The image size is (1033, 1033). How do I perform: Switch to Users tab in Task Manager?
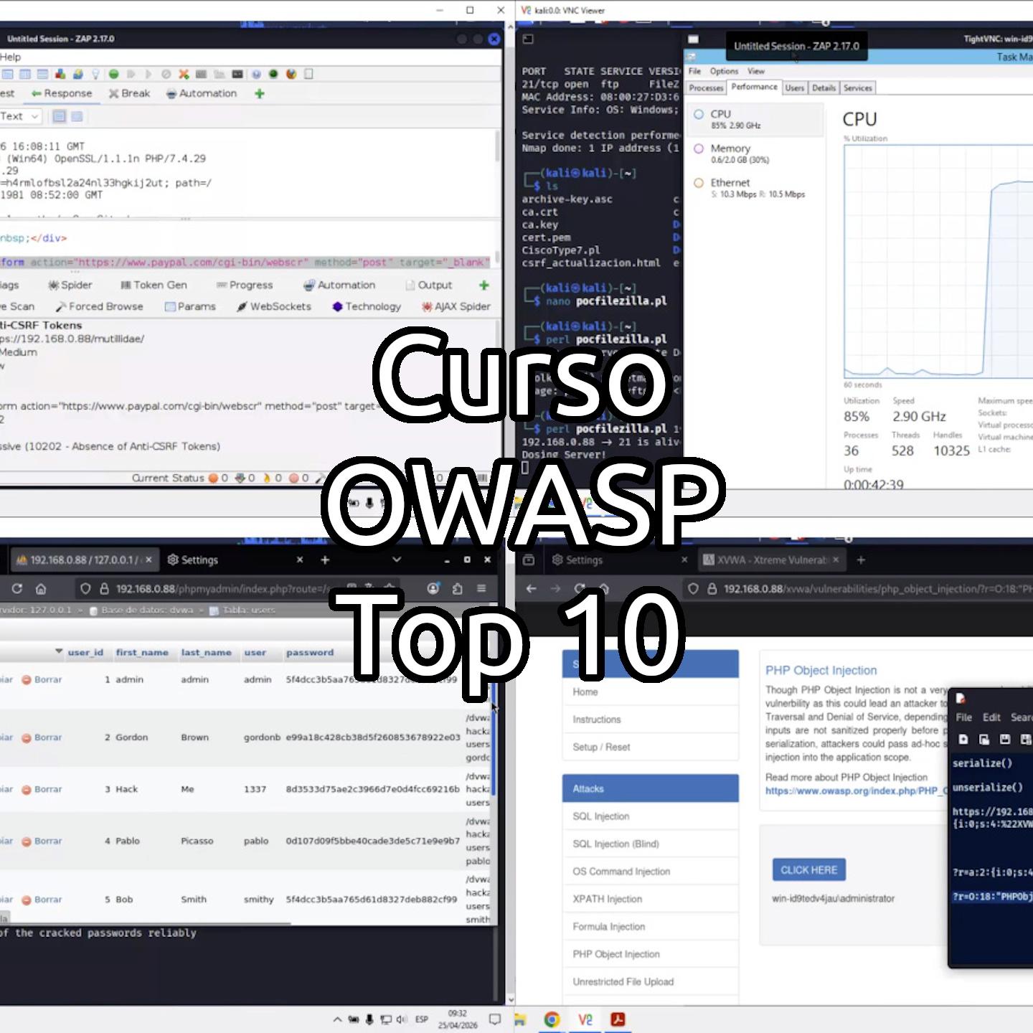point(794,88)
